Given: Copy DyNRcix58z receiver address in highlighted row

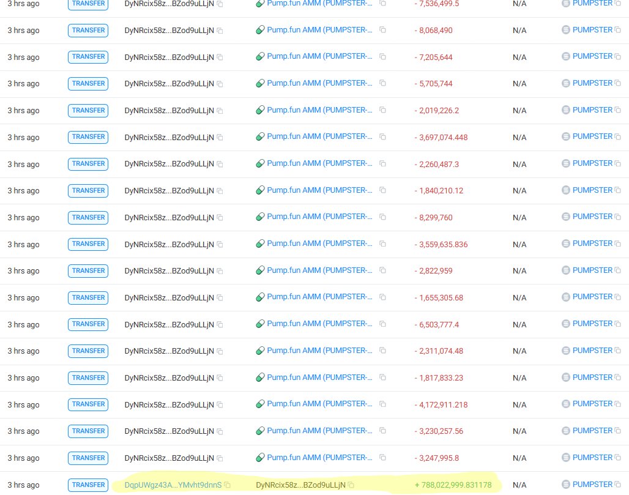Looking at the screenshot, I should tap(351, 485).
